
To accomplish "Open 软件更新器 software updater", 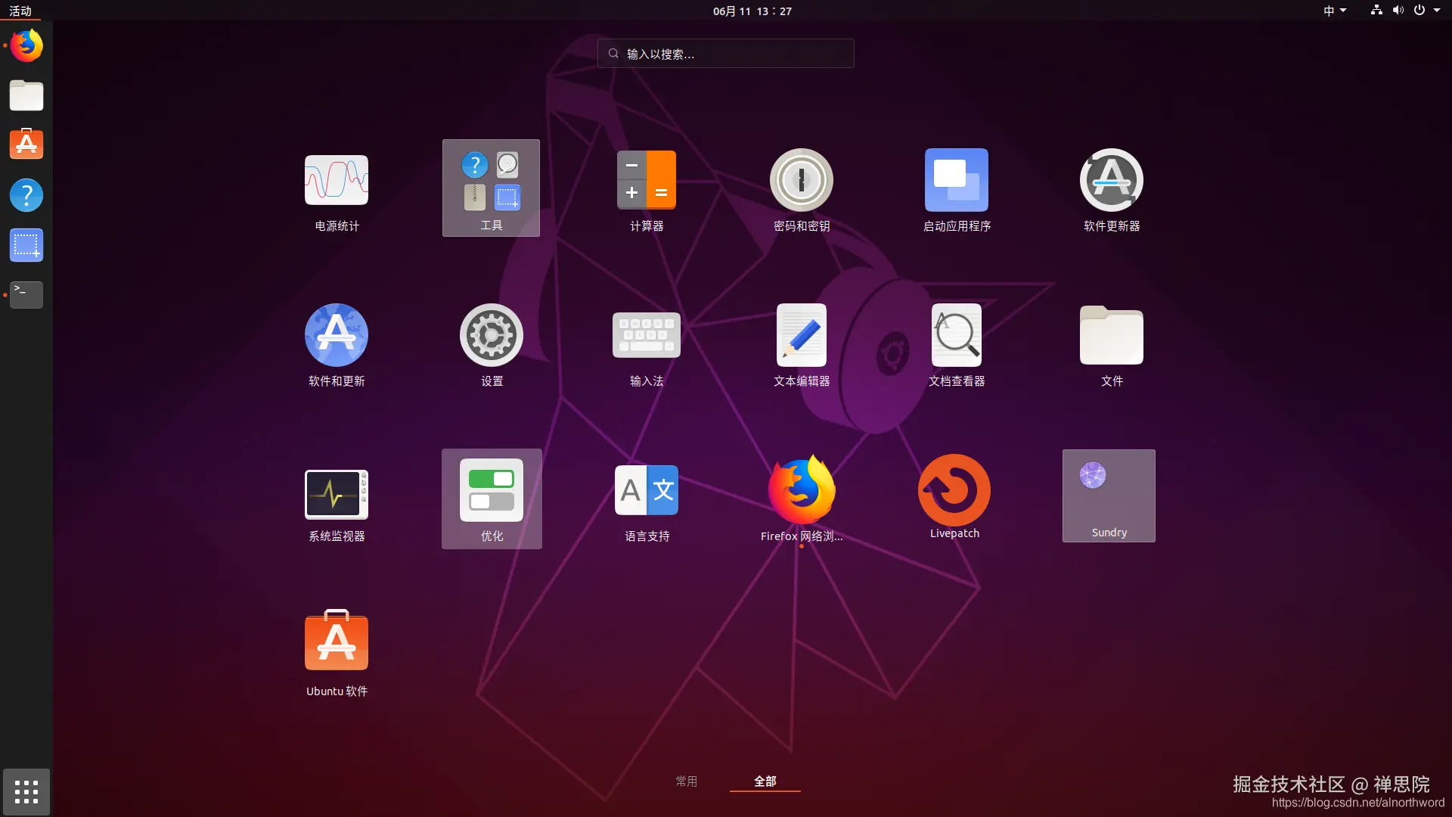I will [x=1112, y=182].
